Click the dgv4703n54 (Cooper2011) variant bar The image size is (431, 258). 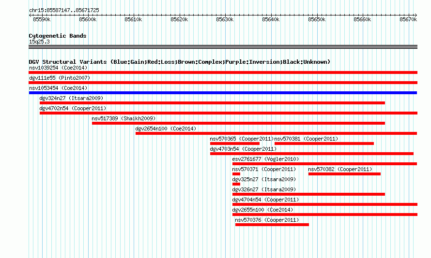pos(312,154)
